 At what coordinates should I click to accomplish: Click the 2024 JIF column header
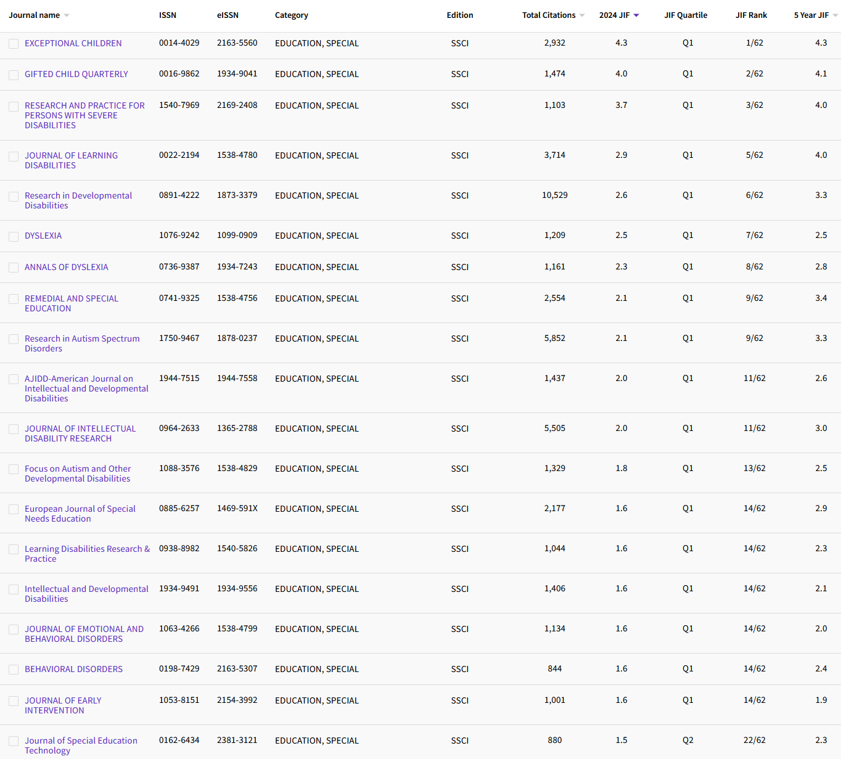click(x=614, y=15)
